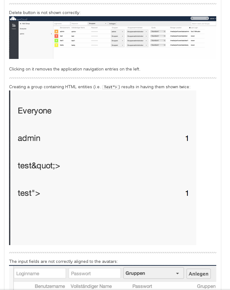Select the Everyone group in the large sidebar image
Screen dimensions: 230x290
(35, 111)
